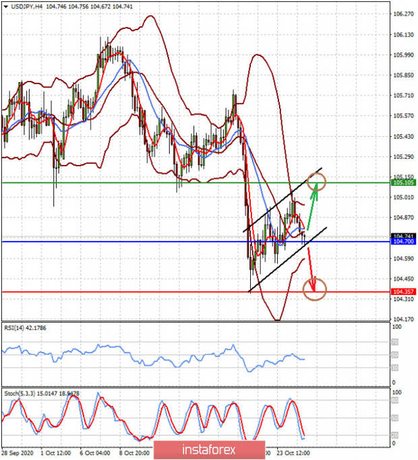Image resolution: width=418 pixels, height=460 pixels.
Task: Click the upper brown target circle
Action: coord(316,182)
